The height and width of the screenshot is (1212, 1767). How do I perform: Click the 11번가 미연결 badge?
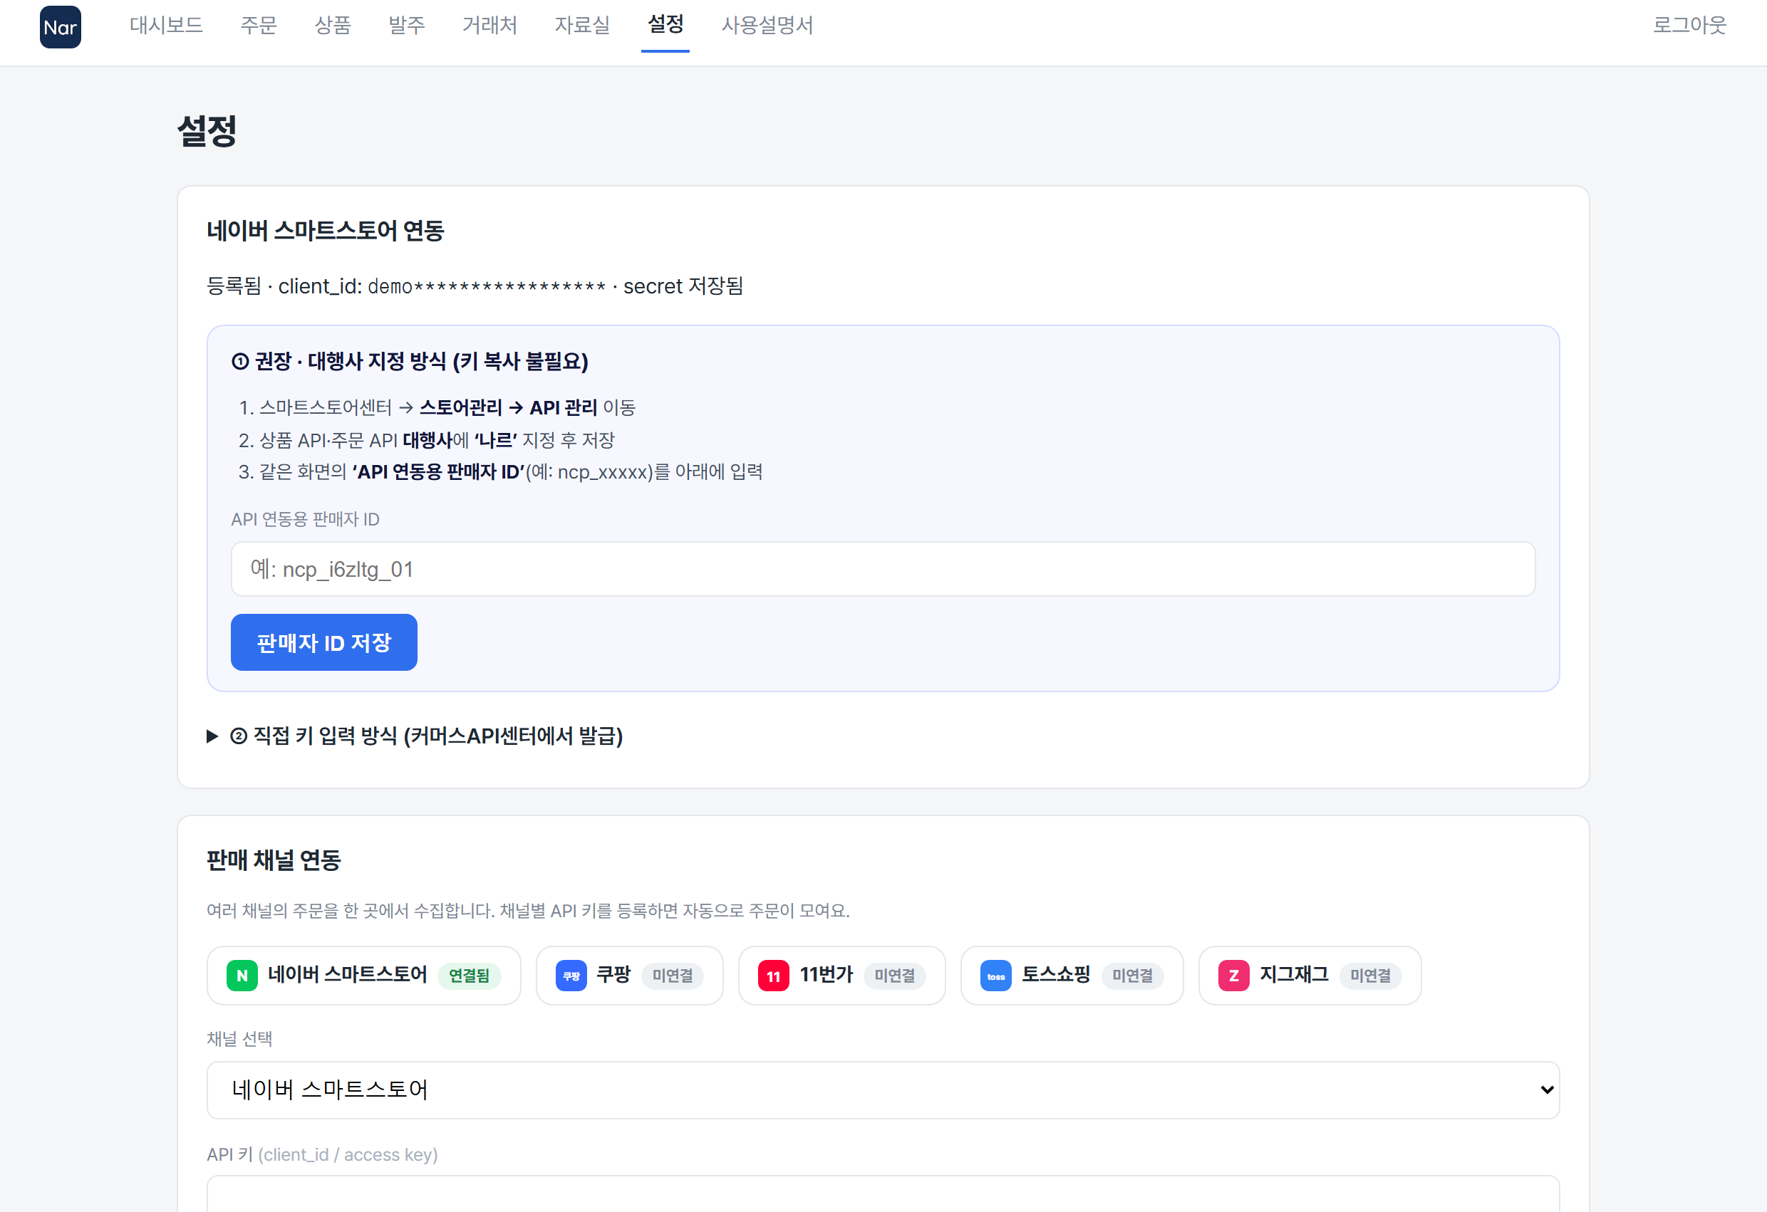click(x=894, y=976)
